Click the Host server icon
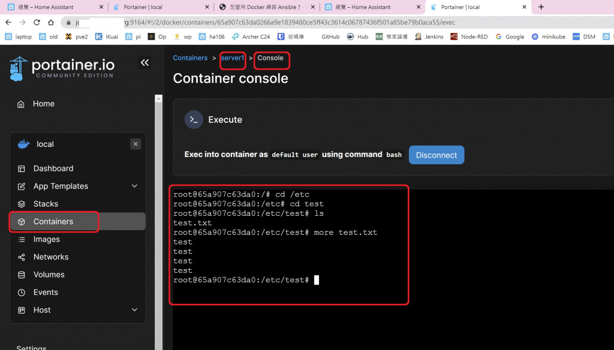The height and width of the screenshot is (350, 614). (22, 310)
